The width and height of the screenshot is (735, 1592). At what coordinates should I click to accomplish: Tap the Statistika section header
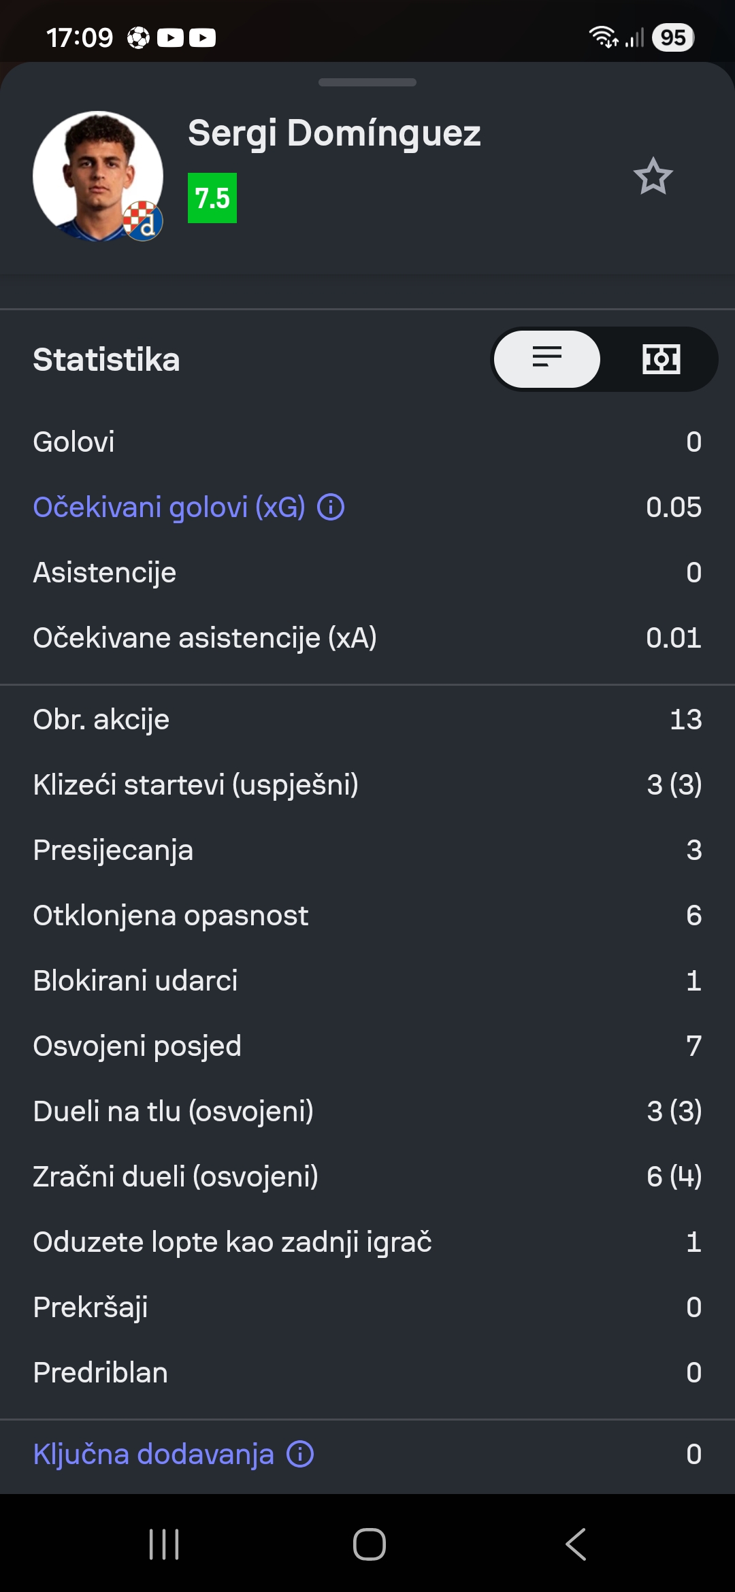click(x=107, y=360)
